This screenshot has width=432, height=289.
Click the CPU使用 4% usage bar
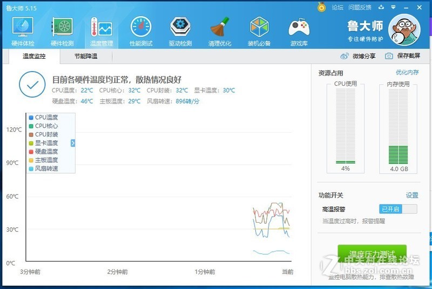[346, 126]
